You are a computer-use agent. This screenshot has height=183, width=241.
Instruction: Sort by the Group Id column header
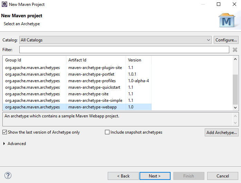pos(35,60)
